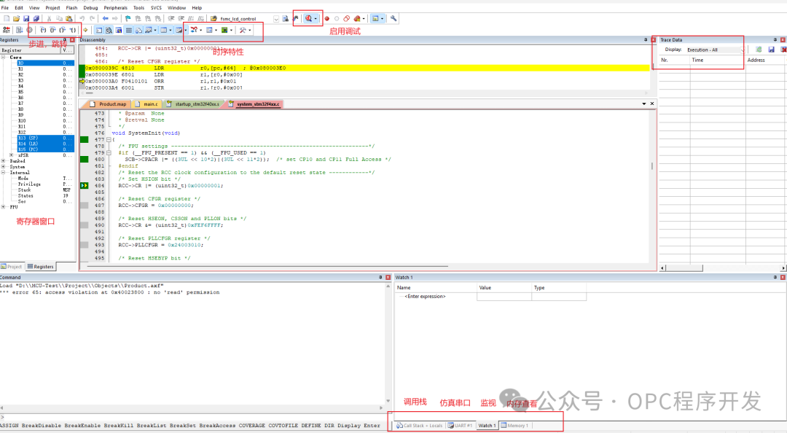Open the Watch windows dropdown arrow
787x433 pixels.
(155, 30)
